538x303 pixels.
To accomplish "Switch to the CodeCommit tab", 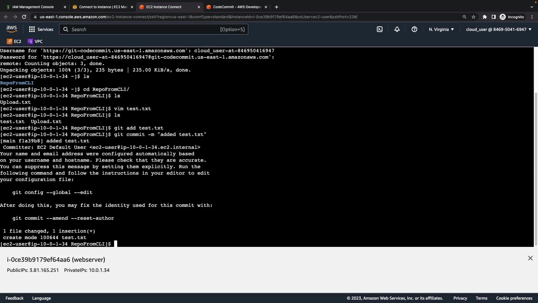I will point(237,7).
